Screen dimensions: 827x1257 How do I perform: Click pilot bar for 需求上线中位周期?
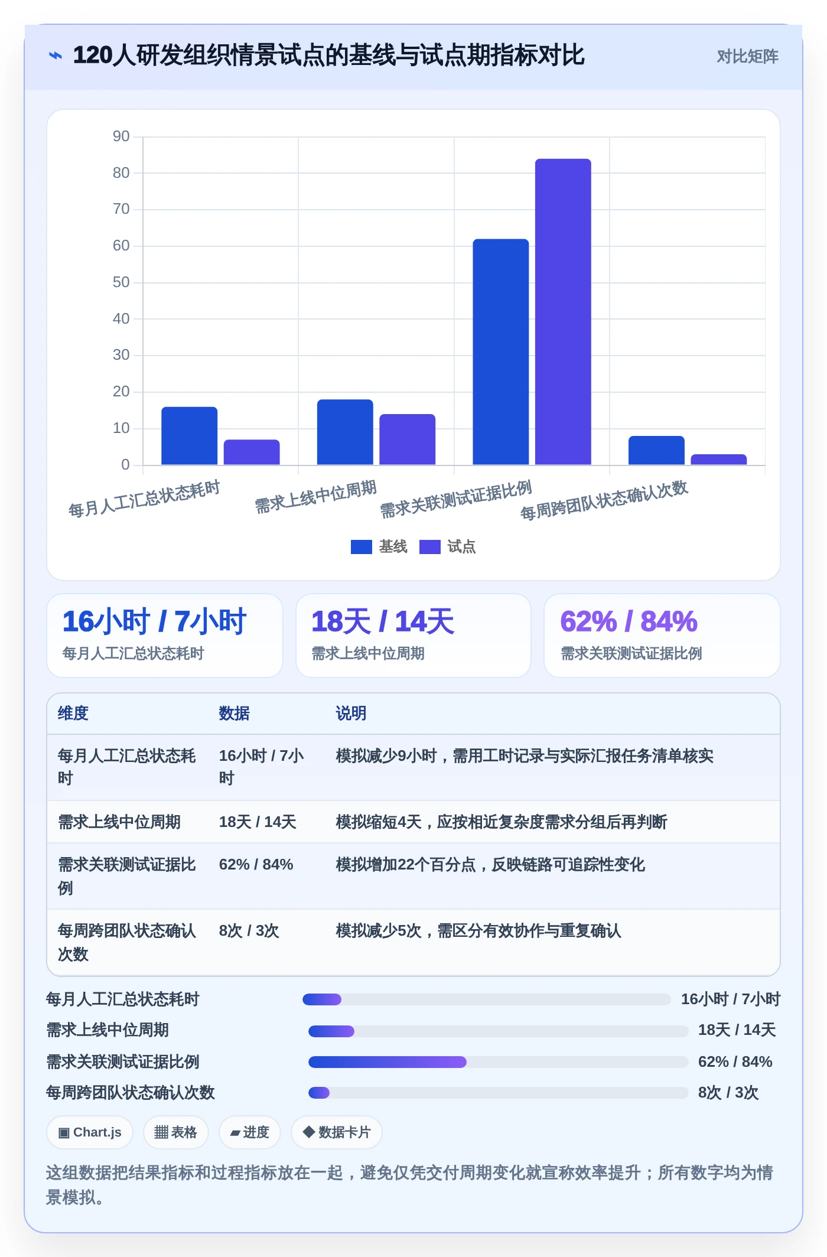tap(407, 439)
